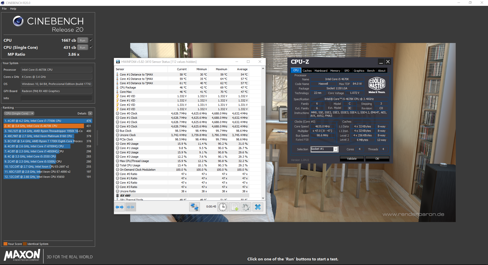Click the Info text field

56,98
